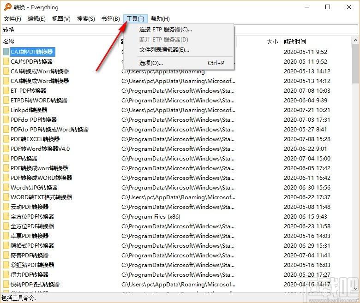Click the scrollbar down arrow
This screenshot has width=360, height=303.
point(356,288)
